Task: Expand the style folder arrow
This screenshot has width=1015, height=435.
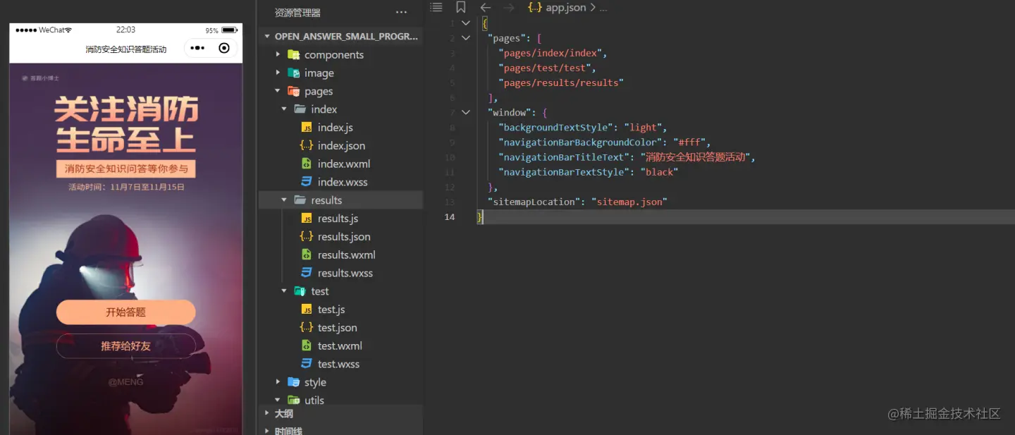Action: point(278,382)
